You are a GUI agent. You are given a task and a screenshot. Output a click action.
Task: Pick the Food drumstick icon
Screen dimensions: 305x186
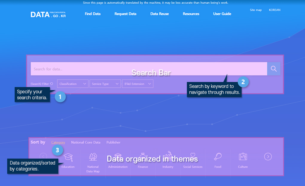click(218, 157)
